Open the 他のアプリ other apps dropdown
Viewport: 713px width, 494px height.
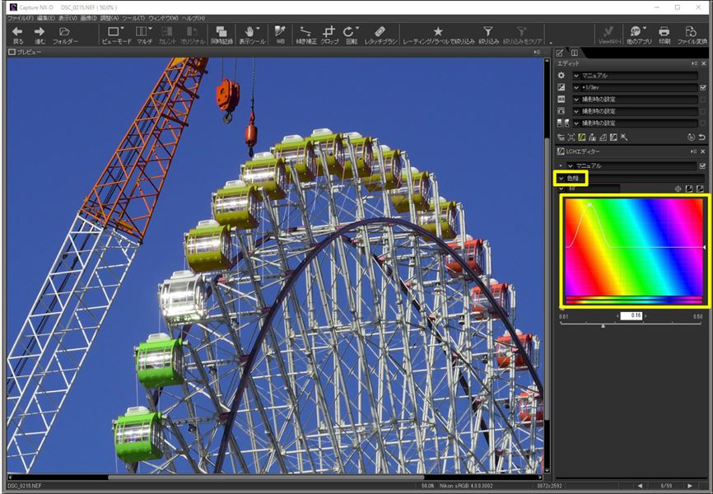click(639, 35)
